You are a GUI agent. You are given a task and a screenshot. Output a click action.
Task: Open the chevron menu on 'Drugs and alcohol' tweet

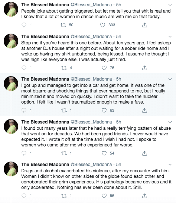(x=170, y=165)
